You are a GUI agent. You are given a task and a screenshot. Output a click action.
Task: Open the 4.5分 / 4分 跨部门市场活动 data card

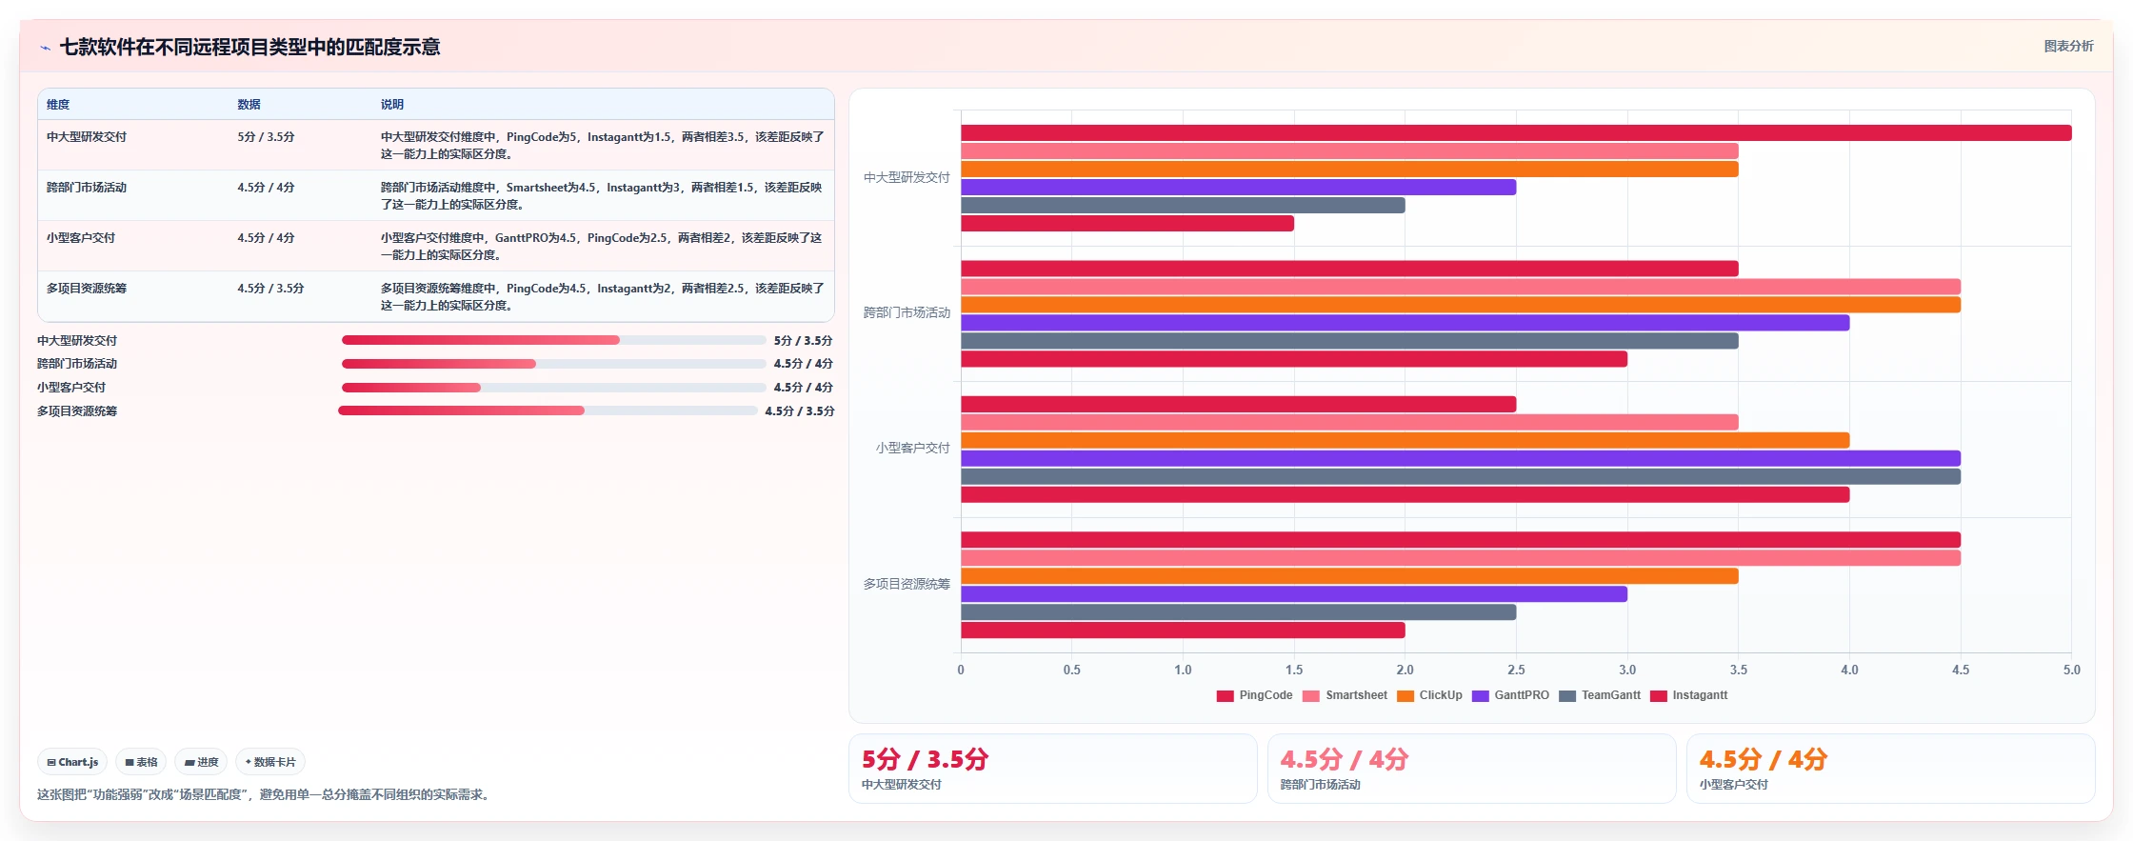point(1471,769)
